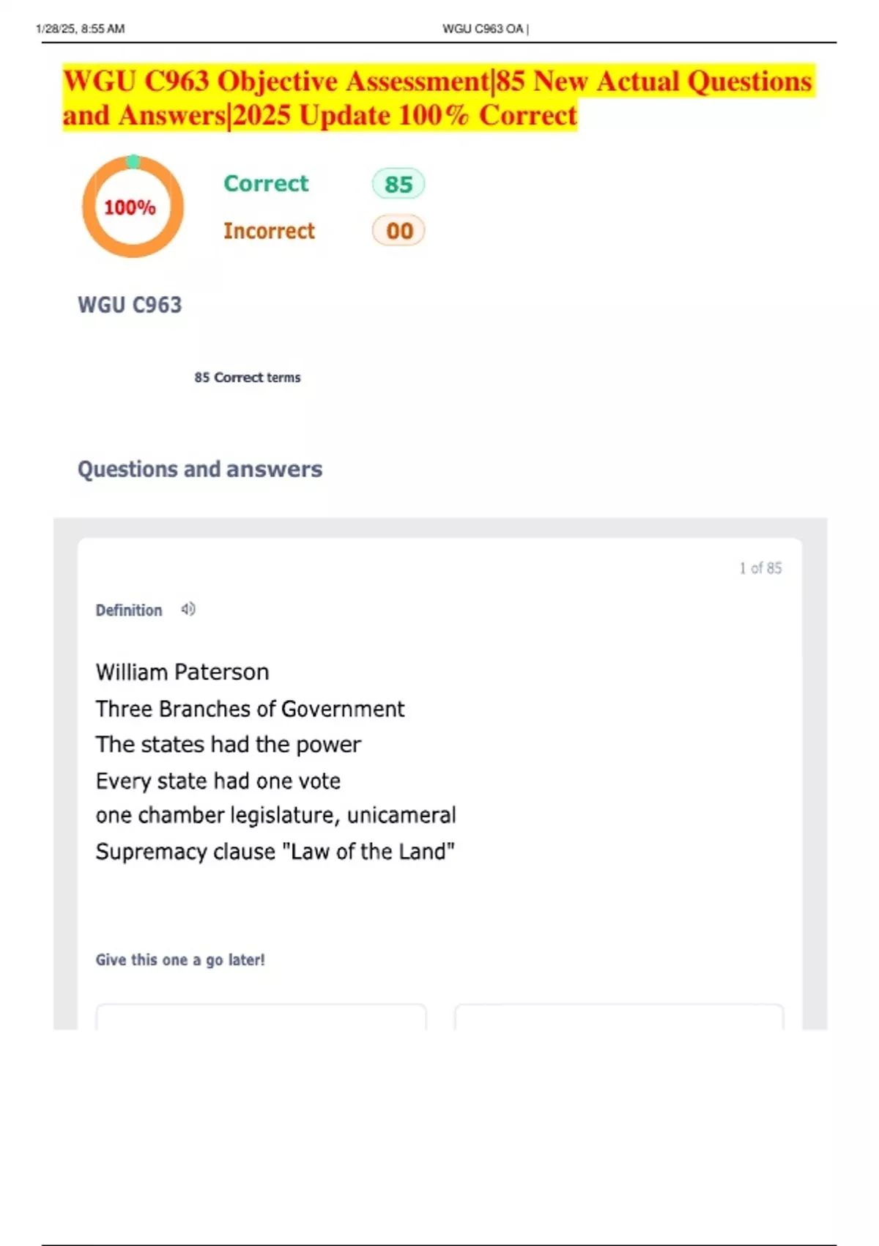879x1246 pixels.
Task: Click the "Questions and answers" heading
Action: [200, 469]
